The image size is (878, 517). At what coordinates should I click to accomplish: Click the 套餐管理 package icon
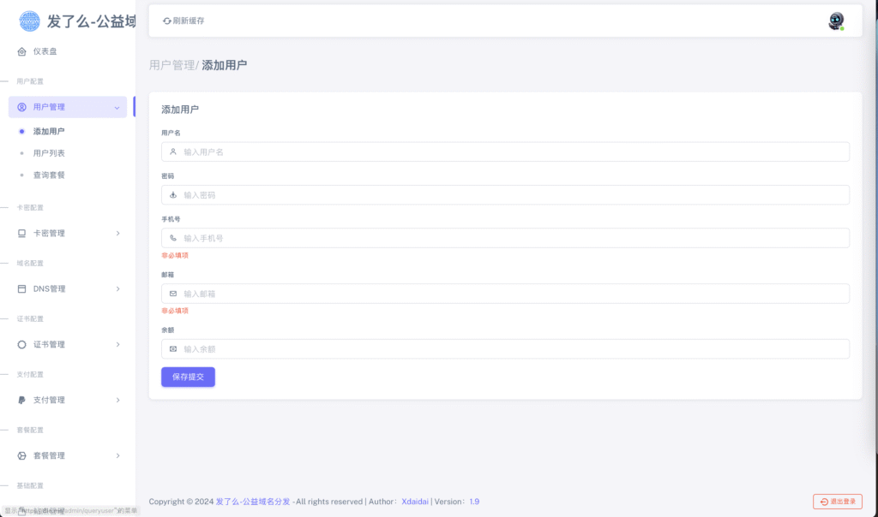point(21,455)
